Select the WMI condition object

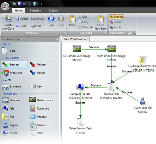click(x=36, y=133)
